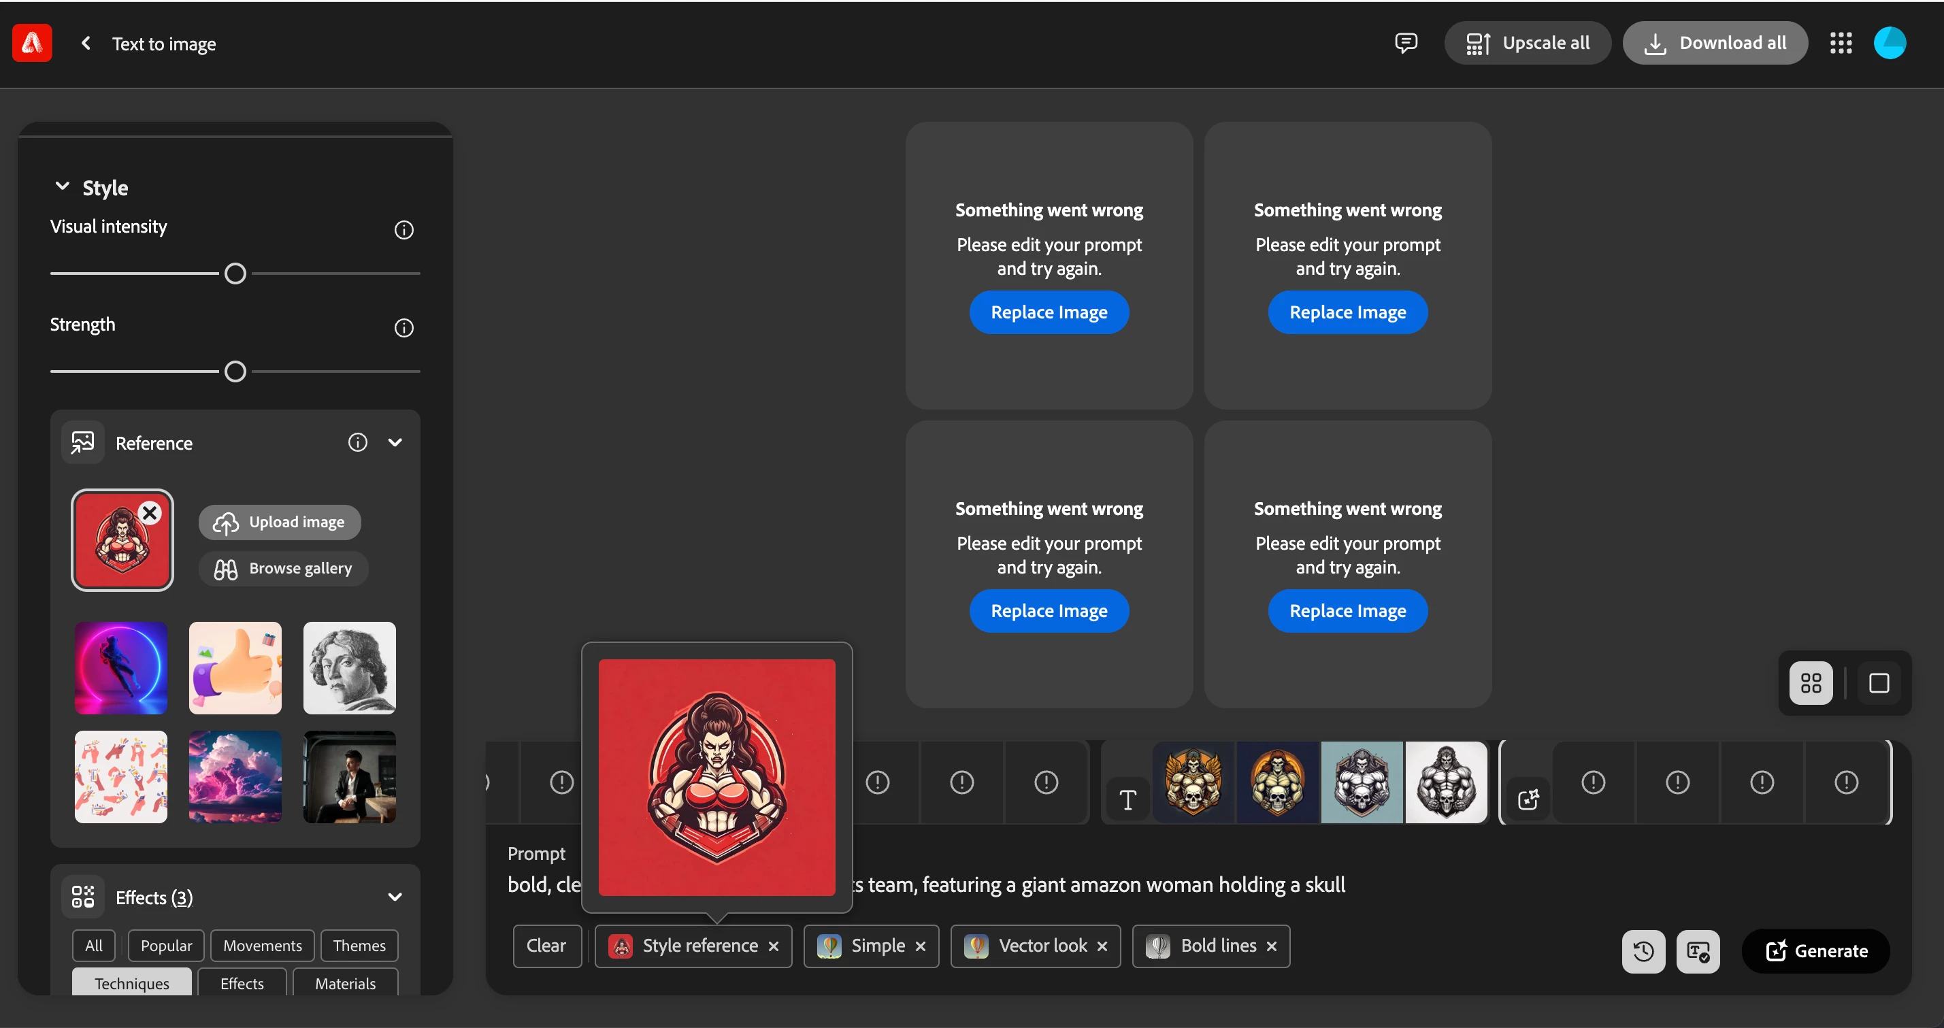The image size is (1944, 1028).
Task: Remove the Vector look effect tag
Action: click(1102, 946)
